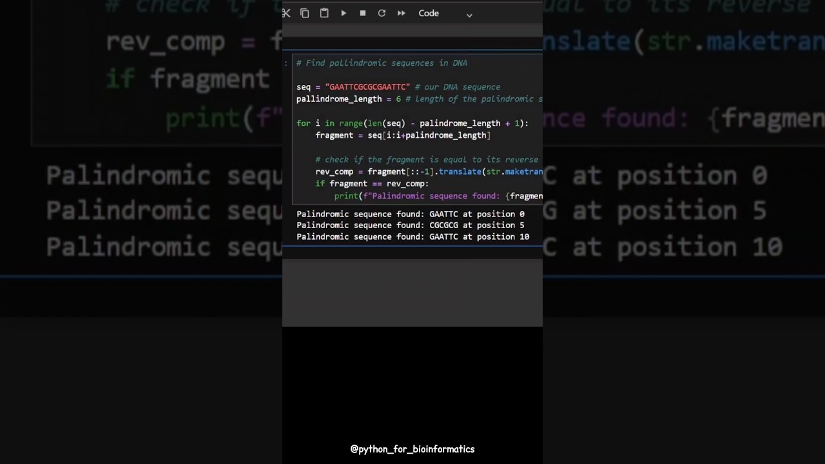Select output line for CGCGCG at position 5
Screen dimensions: 825x464
tap(410, 226)
